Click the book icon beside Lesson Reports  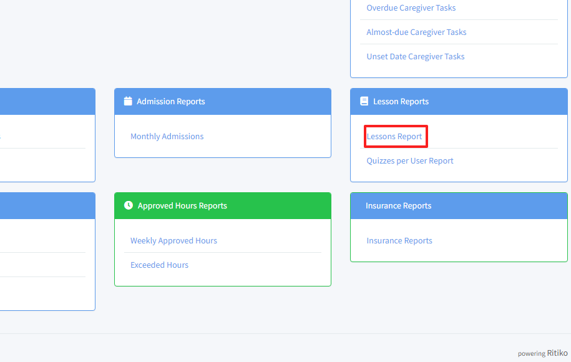point(364,101)
